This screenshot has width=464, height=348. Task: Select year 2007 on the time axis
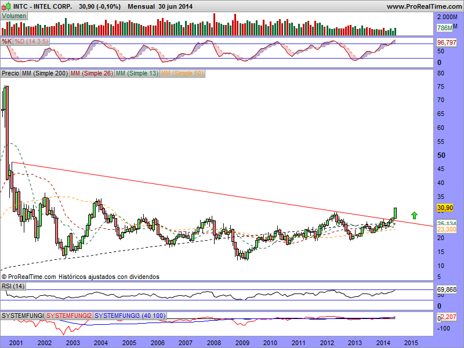click(186, 343)
